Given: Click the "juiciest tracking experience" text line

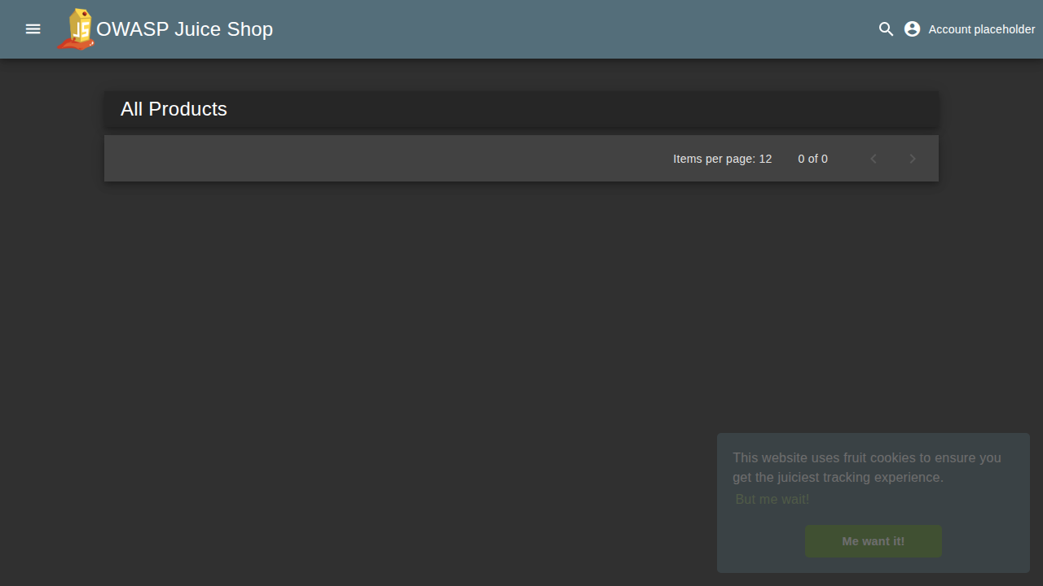Looking at the screenshot, I should [838, 478].
